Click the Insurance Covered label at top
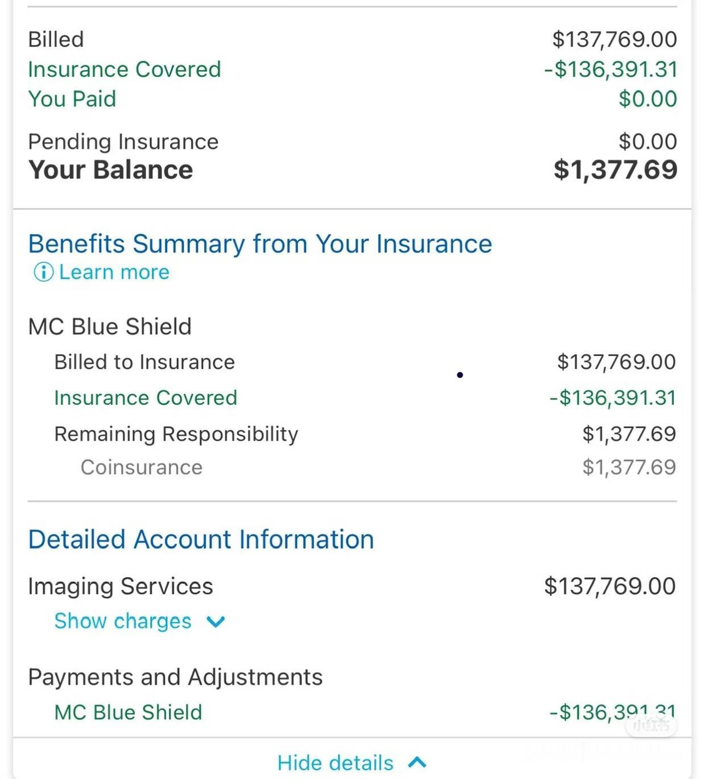This screenshot has height=779, width=704. (125, 69)
